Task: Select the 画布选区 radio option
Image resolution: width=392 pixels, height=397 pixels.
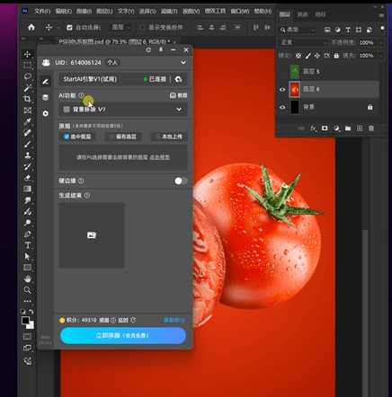Action: 123,137
